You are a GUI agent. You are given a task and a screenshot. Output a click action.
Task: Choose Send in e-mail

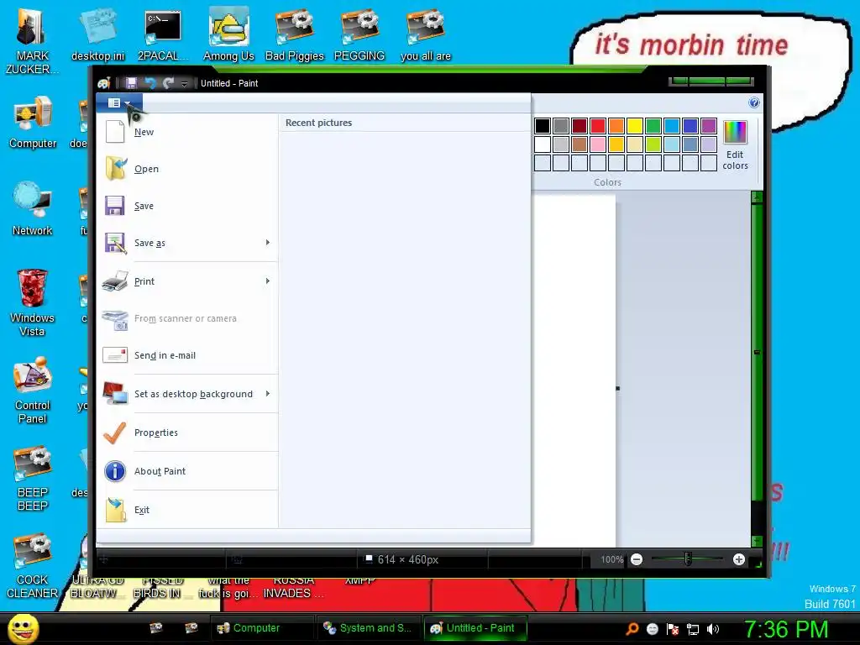(187, 355)
